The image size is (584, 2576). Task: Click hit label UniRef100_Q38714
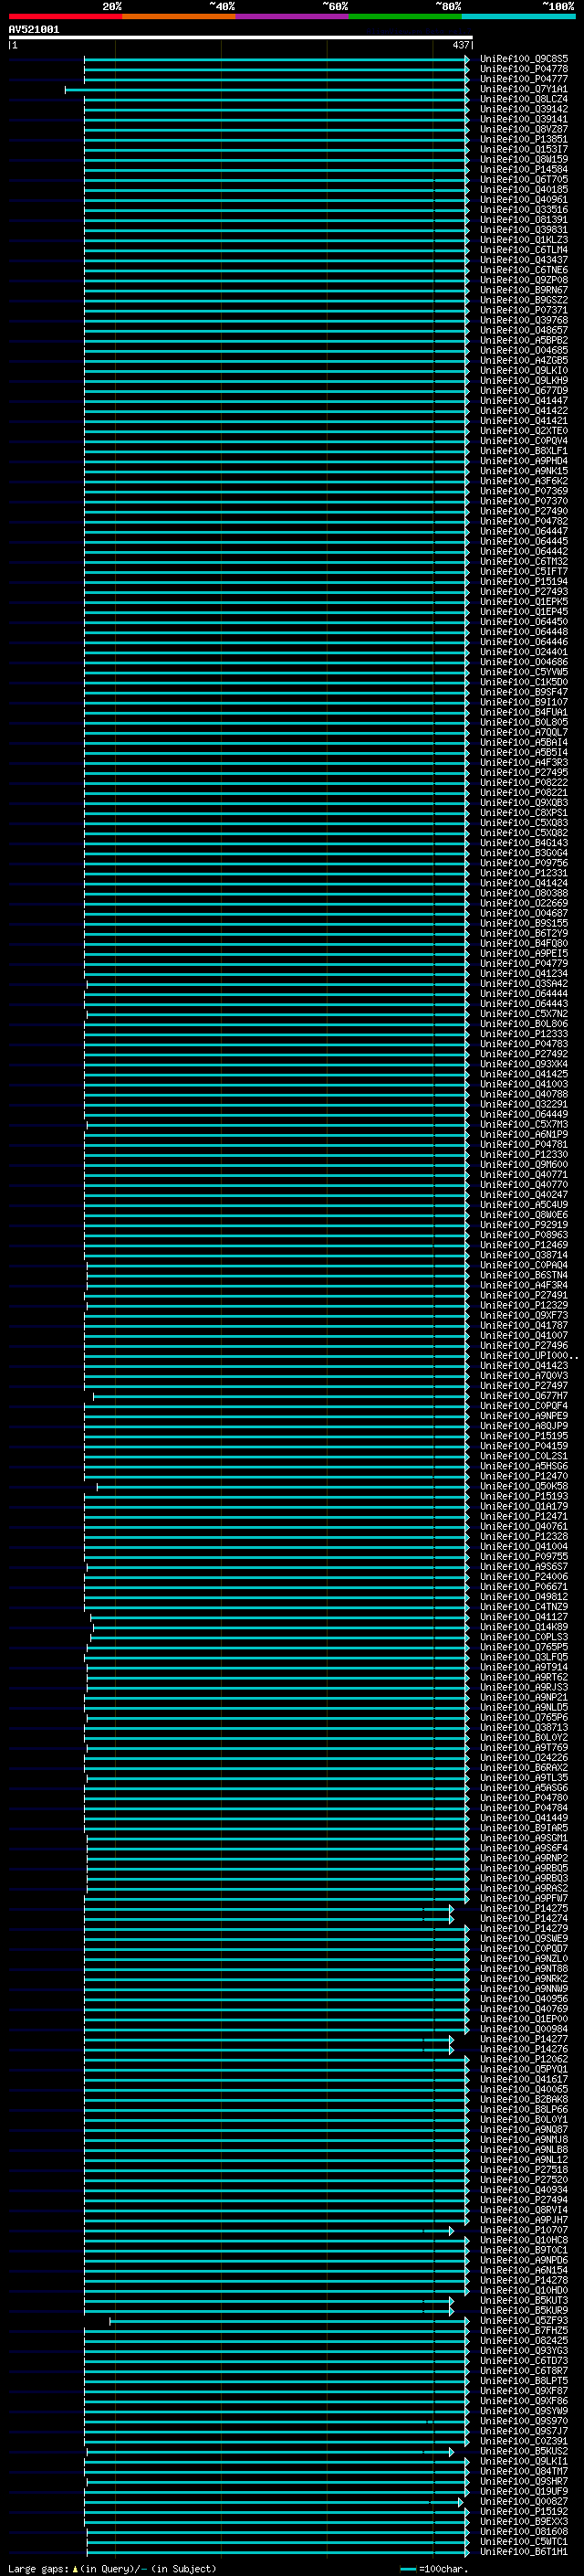(524, 1255)
